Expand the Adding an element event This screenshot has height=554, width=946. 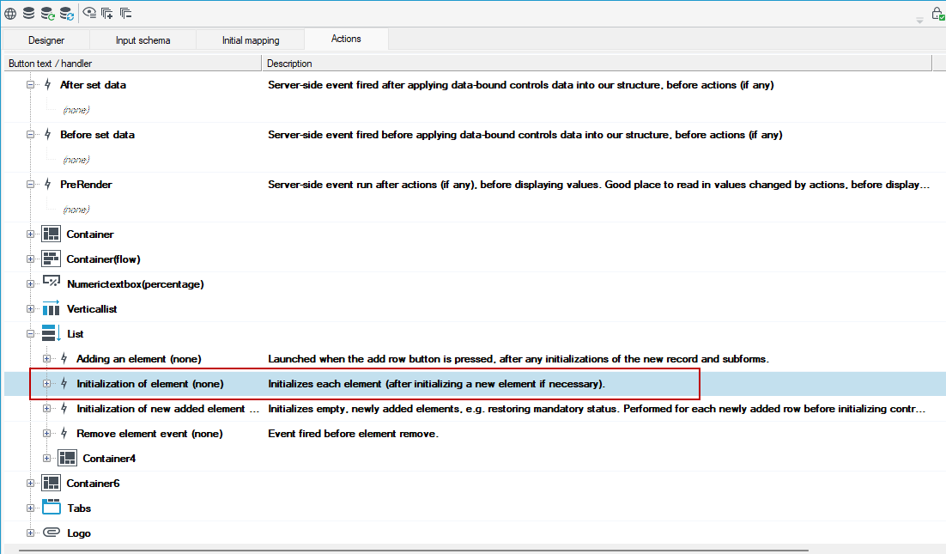[46, 358]
